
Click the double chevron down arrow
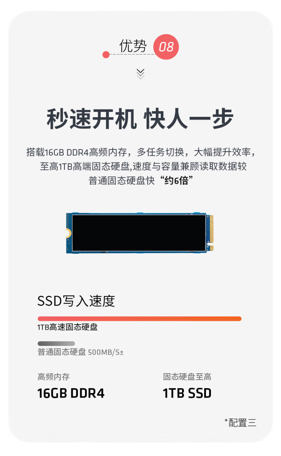[140, 74]
